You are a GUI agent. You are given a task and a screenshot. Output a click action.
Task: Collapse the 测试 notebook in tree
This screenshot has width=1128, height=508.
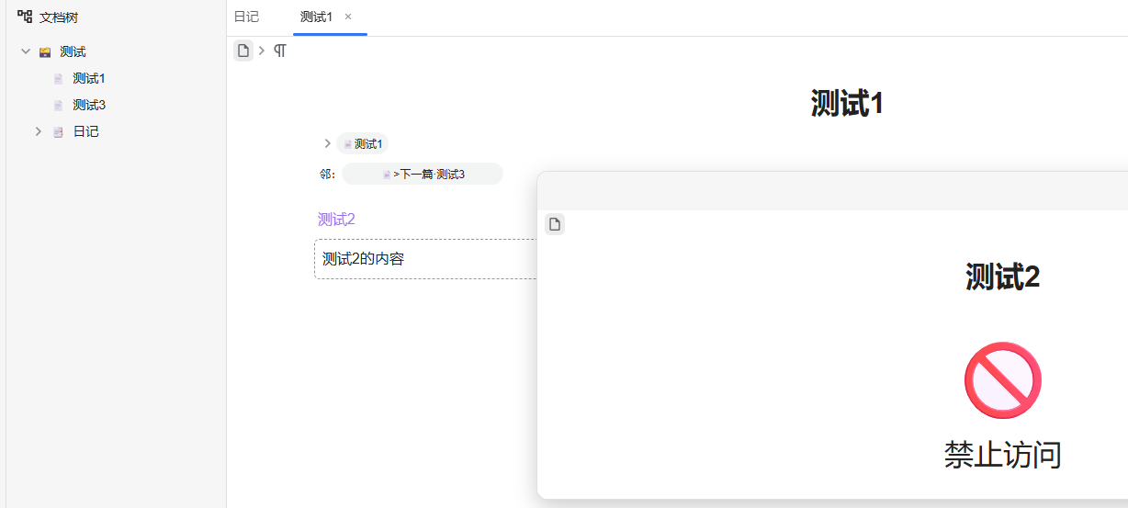point(26,52)
